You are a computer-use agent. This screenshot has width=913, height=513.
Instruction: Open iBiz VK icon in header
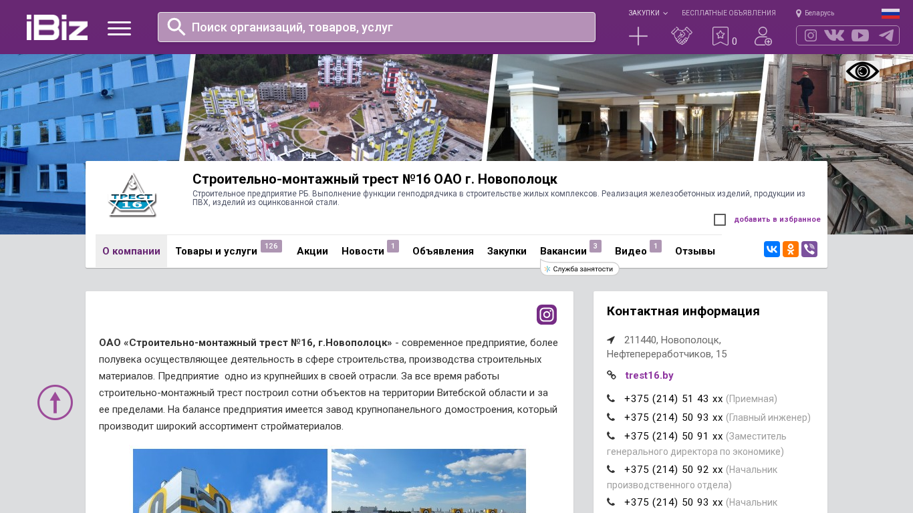[834, 35]
